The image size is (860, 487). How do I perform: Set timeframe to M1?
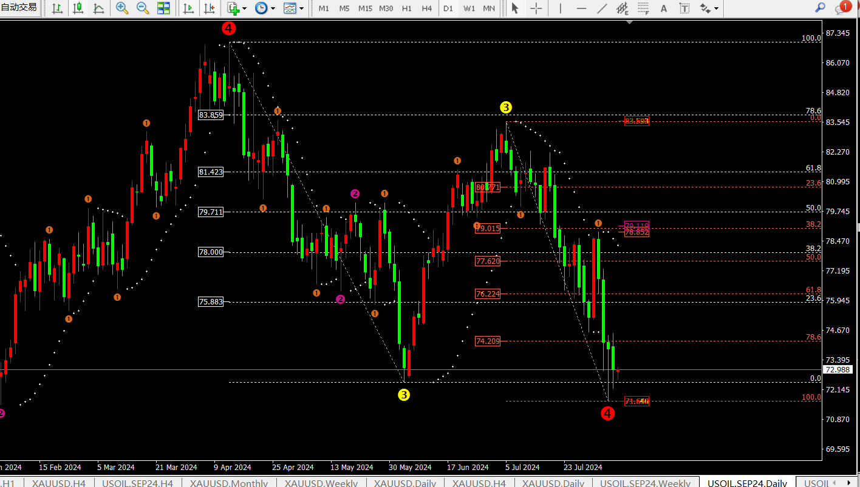[x=324, y=8]
